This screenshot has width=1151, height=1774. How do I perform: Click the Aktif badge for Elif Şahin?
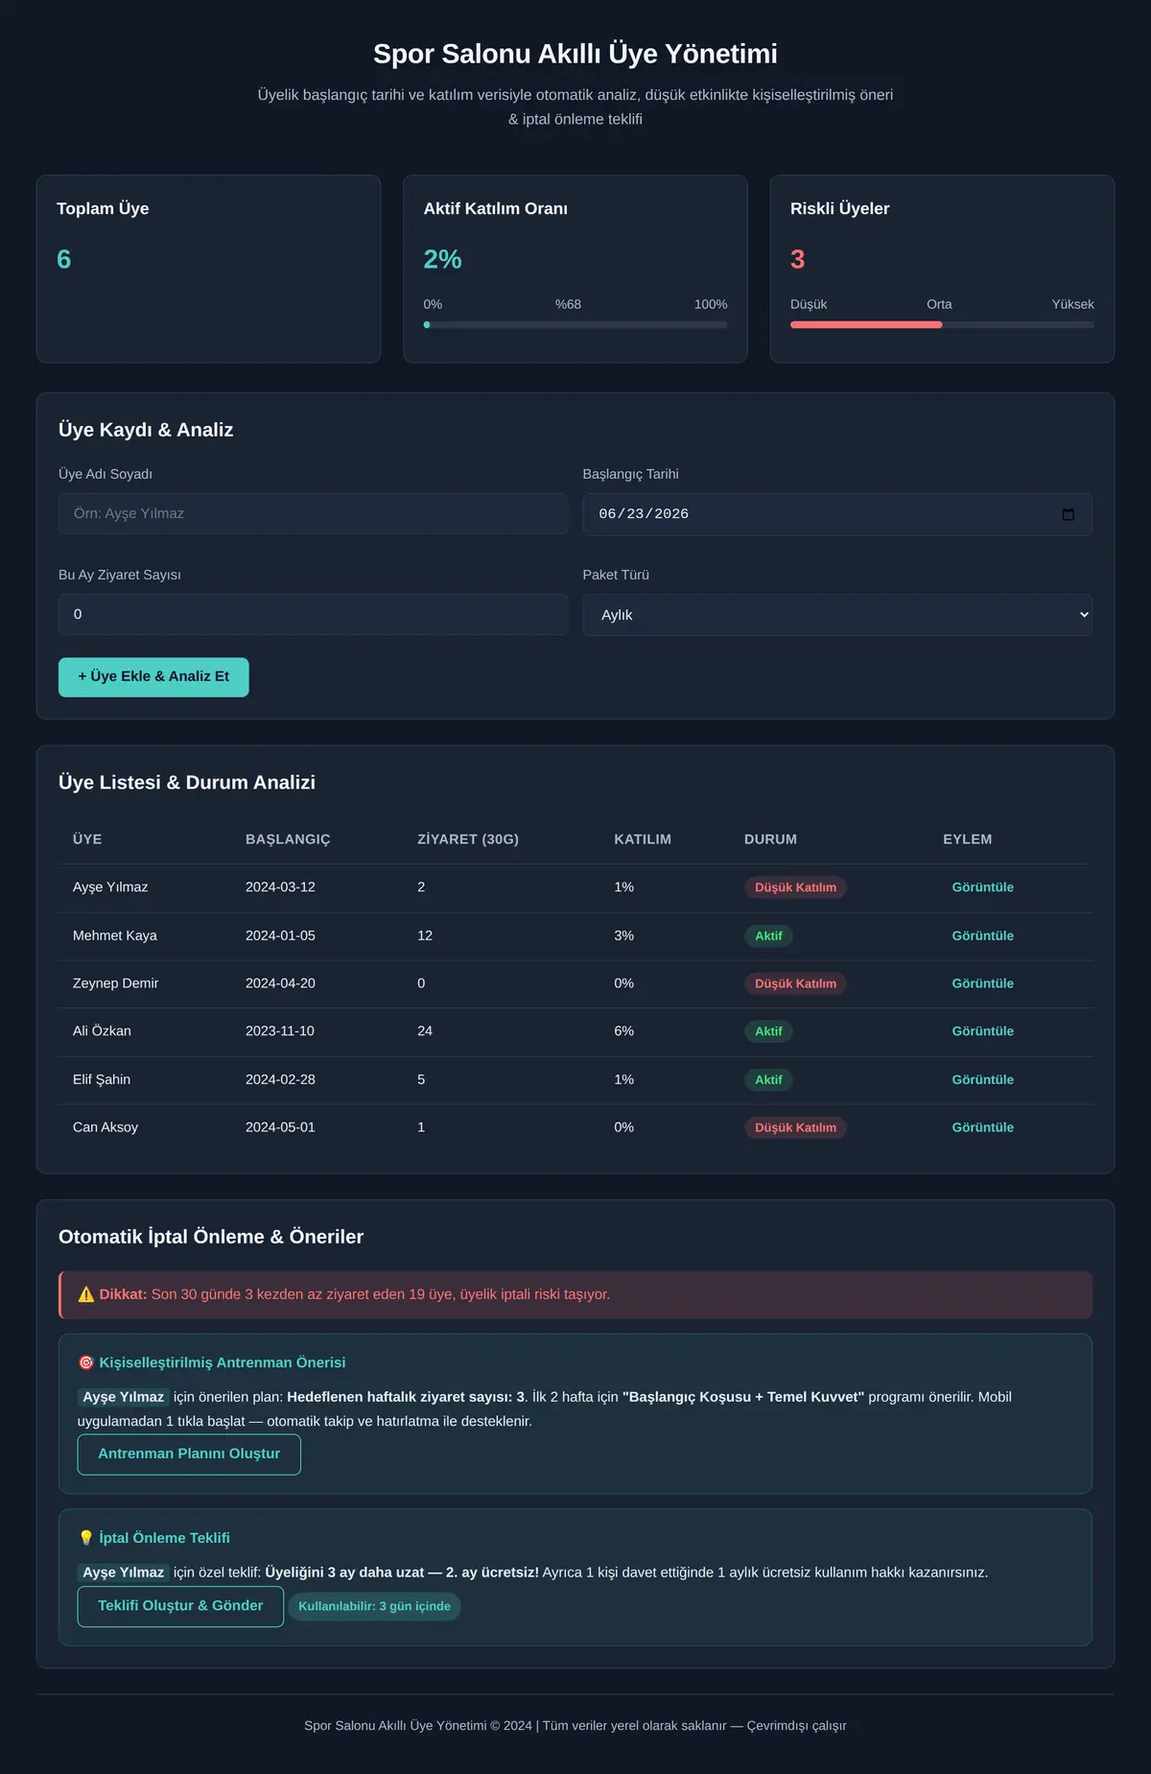click(768, 1079)
